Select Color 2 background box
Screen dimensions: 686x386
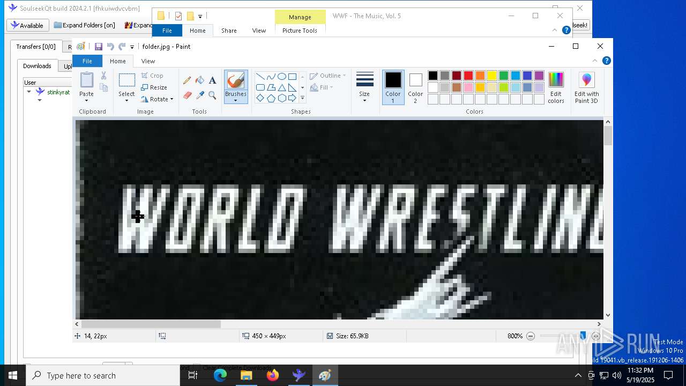(415, 87)
